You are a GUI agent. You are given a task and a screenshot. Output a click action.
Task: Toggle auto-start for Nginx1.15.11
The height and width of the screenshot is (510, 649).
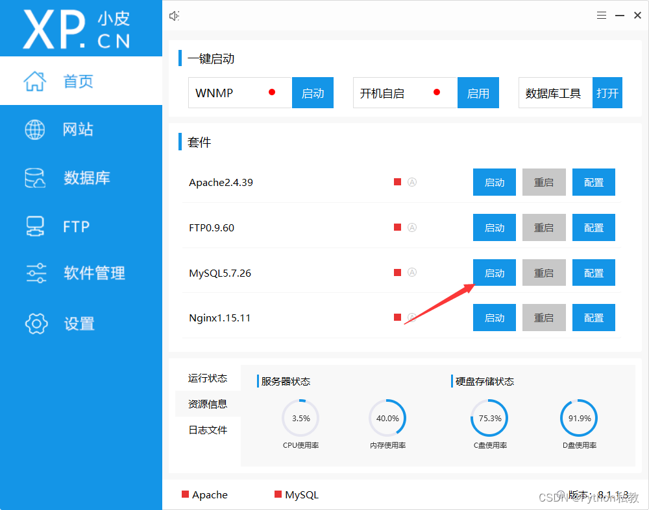(412, 318)
